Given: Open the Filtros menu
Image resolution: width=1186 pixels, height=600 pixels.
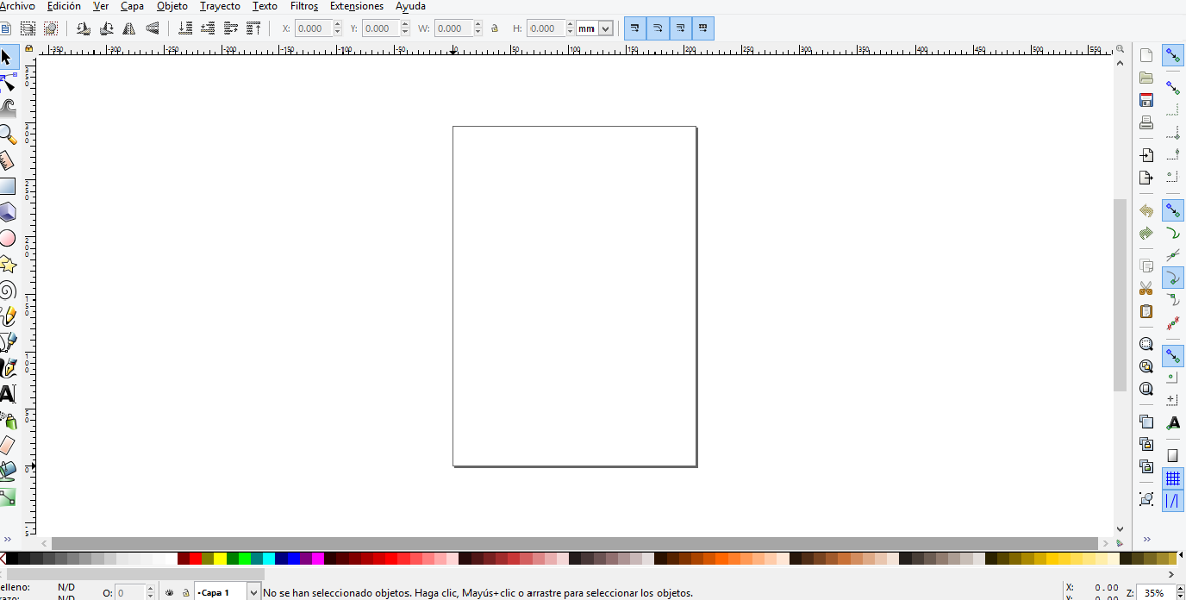Looking at the screenshot, I should [303, 6].
